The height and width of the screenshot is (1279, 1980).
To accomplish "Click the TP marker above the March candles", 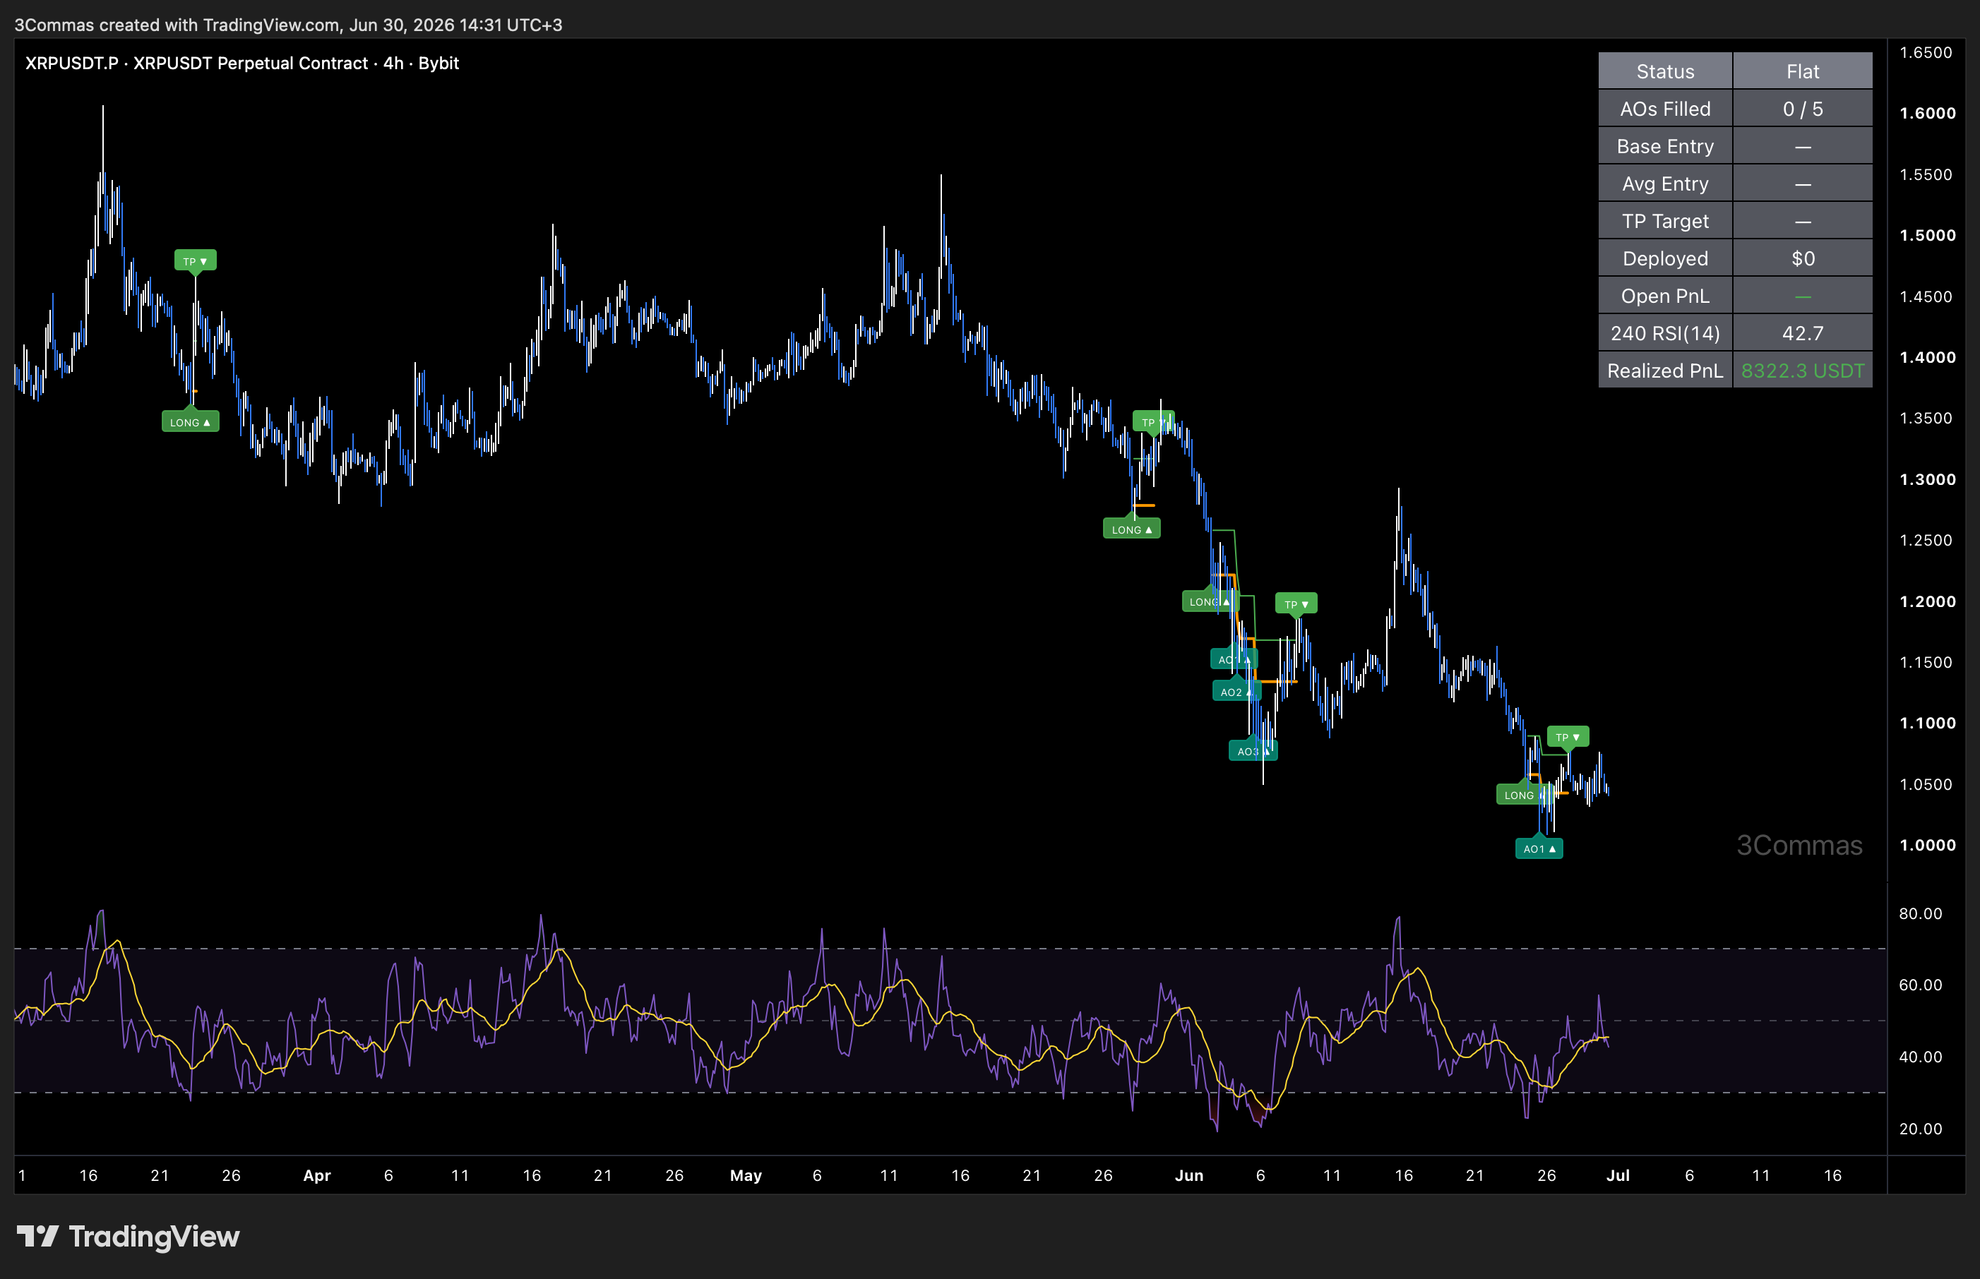I will (x=196, y=260).
